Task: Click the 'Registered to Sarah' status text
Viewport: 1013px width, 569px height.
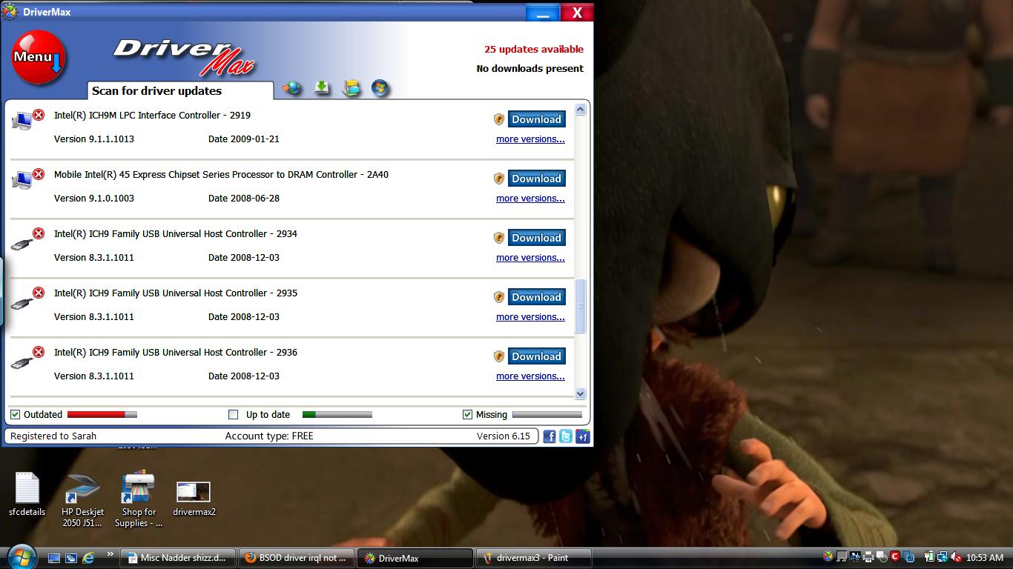Action: coord(53,436)
